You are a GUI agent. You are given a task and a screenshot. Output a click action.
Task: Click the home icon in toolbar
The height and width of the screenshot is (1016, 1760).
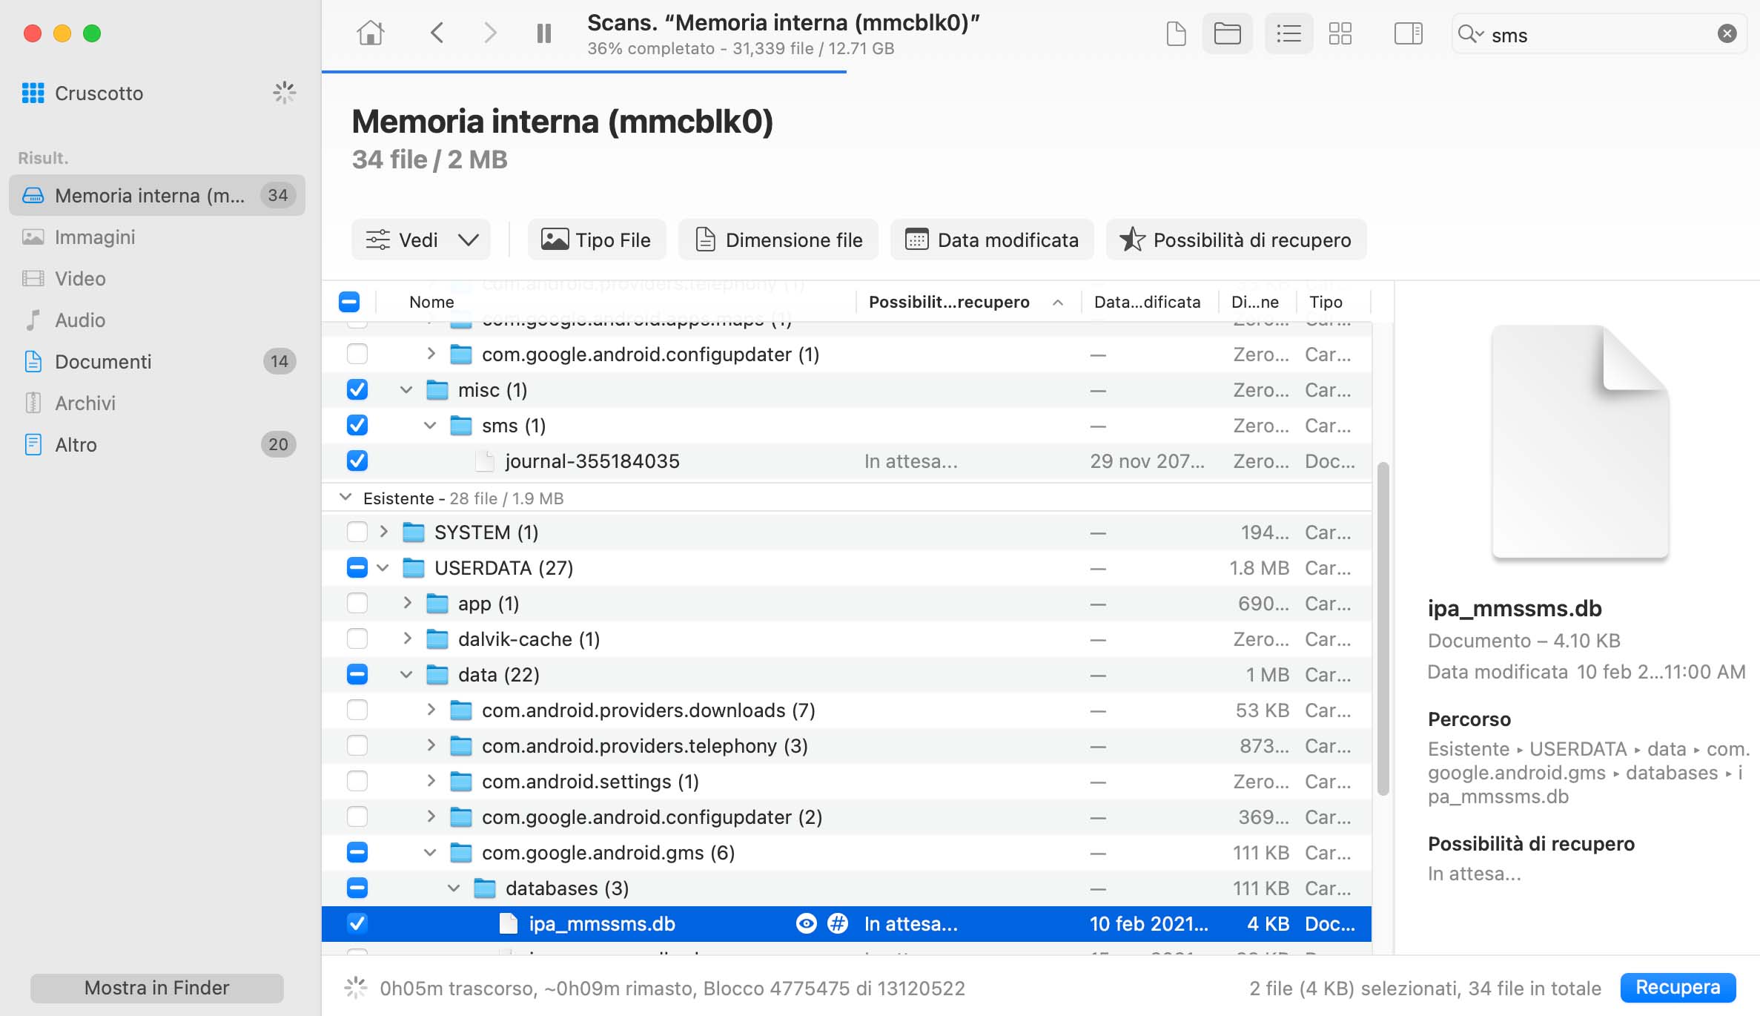point(370,33)
